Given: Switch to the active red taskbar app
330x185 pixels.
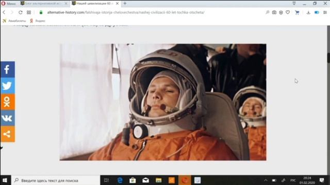Looking at the screenshot, I should [185, 180].
